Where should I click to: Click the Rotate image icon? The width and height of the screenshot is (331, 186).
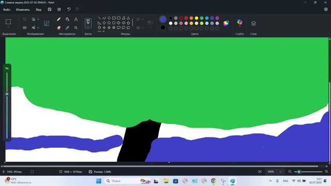[33, 19]
